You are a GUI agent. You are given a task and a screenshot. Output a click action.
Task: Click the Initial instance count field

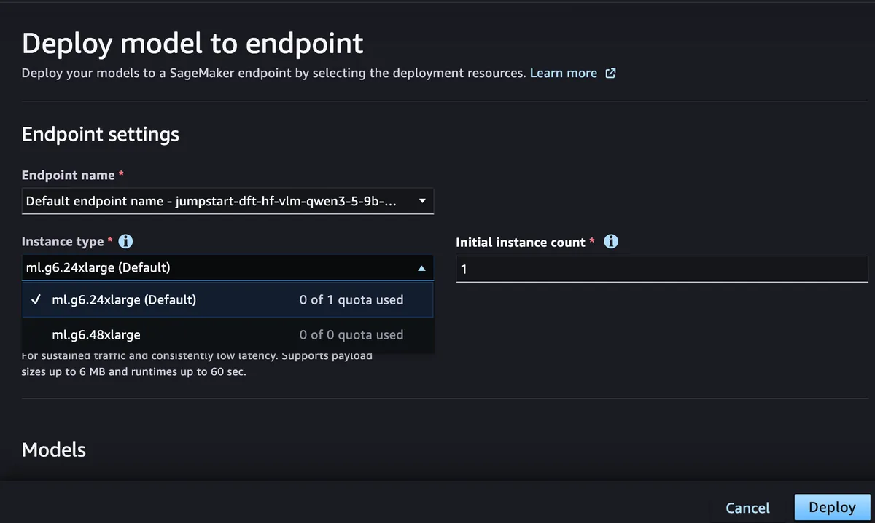(x=662, y=269)
